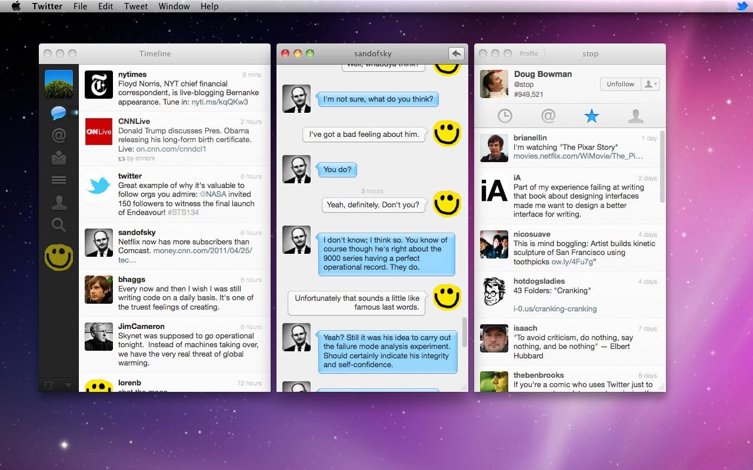Open Mentions with the @ sidebar icon

pos(59,135)
